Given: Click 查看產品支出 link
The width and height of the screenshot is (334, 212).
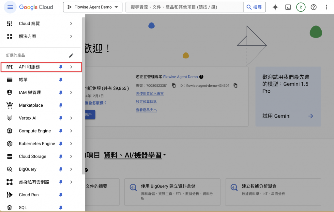Looking at the screenshot, I should [146, 110].
